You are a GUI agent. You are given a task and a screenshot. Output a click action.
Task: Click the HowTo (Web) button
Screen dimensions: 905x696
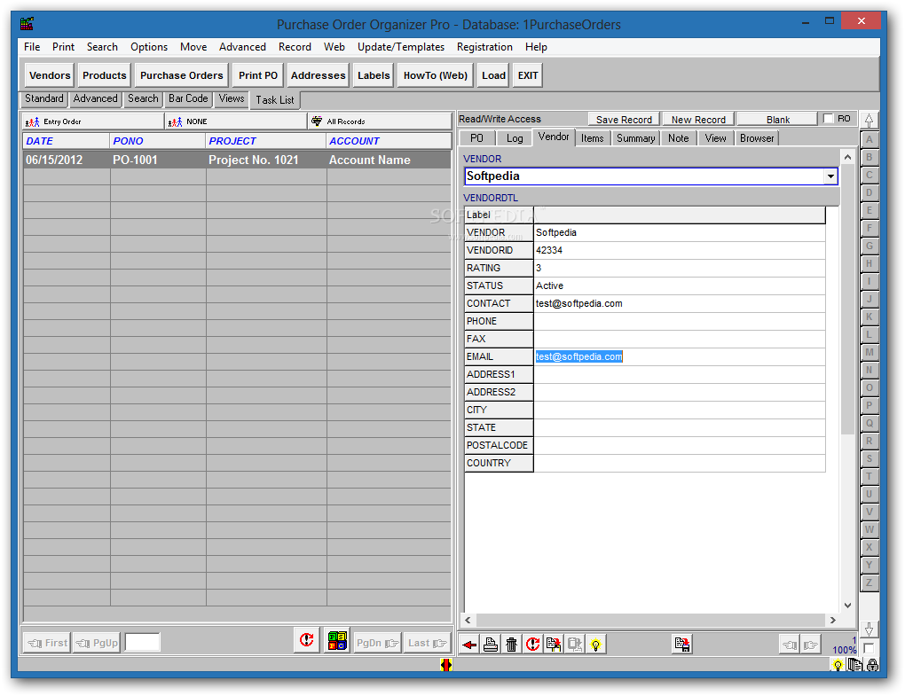tap(435, 75)
